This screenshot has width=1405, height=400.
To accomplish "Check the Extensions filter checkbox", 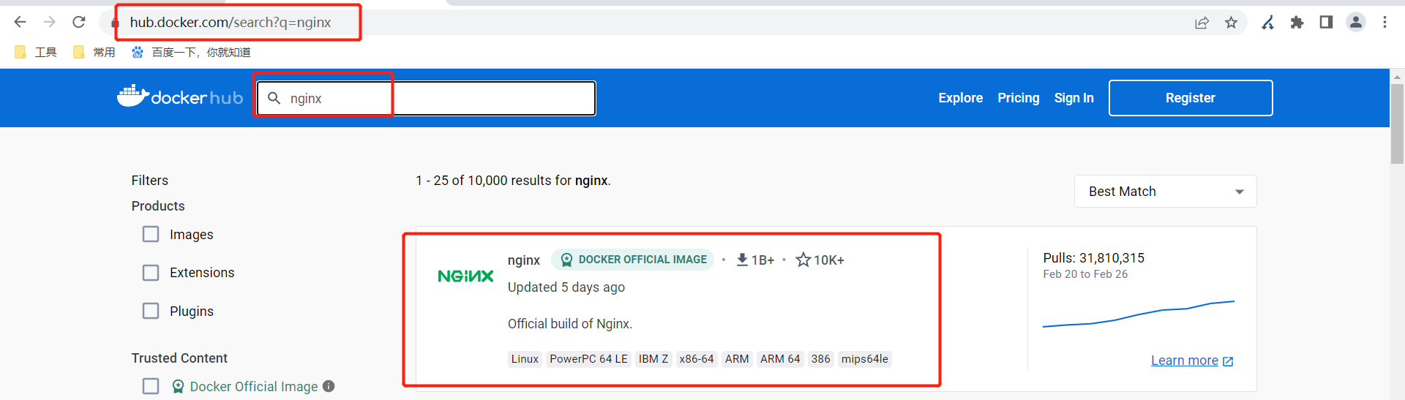I will (151, 273).
